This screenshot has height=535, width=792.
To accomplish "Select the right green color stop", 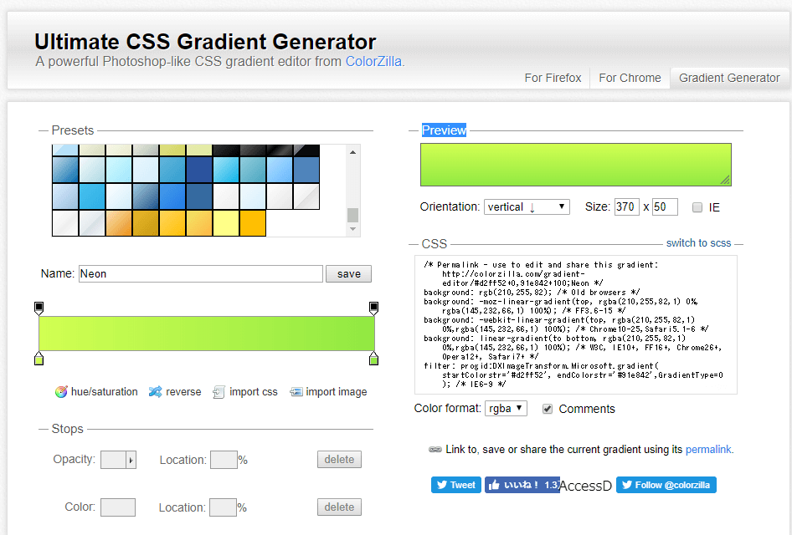I will click(373, 359).
